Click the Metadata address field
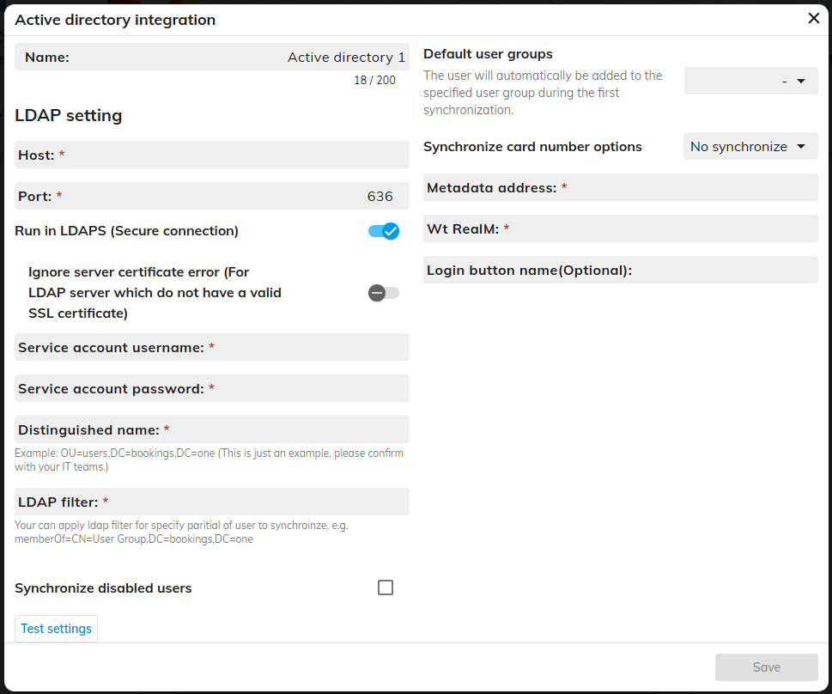The height and width of the screenshot is (694, 832). point(687,187)
